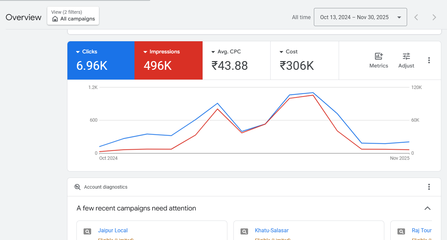
Task: Open the Metrics chart icon
Action: pos(379,56)
